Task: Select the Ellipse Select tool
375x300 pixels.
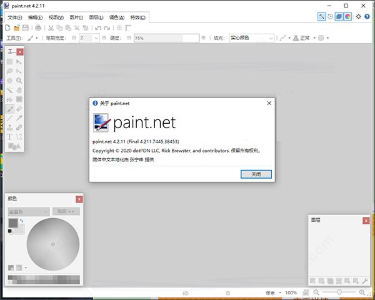Action: tap(9, 81)
